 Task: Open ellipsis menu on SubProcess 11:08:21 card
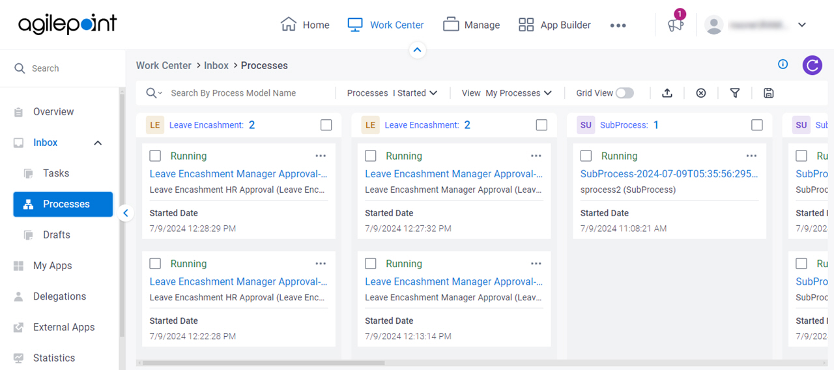pyautogui.click(x=752, y=156)
